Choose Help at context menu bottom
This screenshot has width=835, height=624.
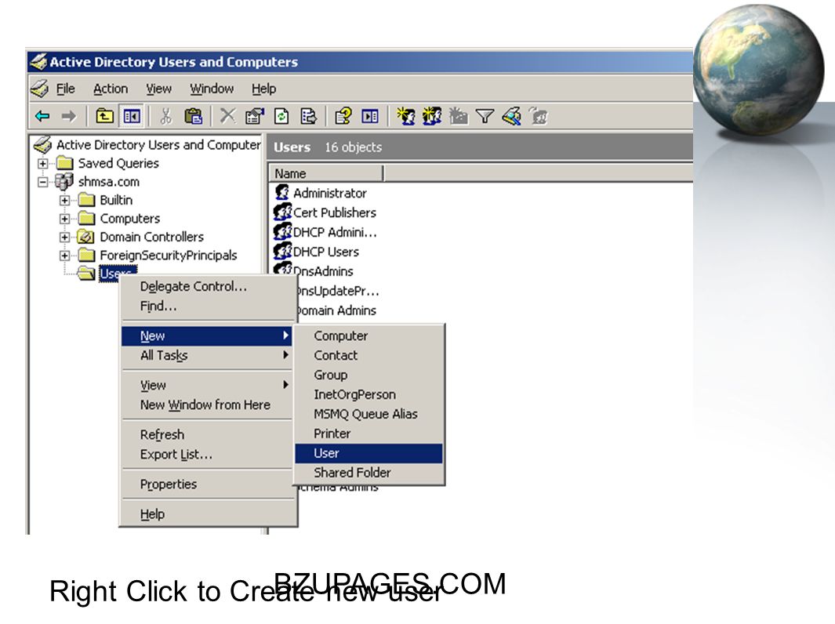(207, 513)
